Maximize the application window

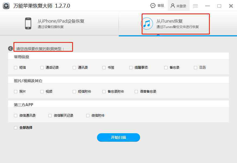pos(219,6)
